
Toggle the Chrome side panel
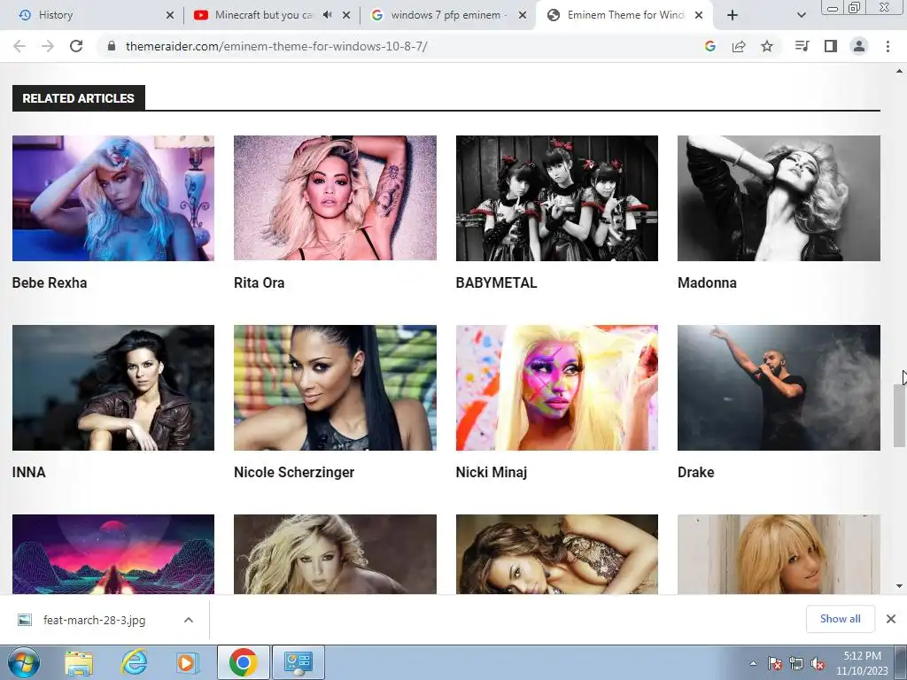click(831, 46)
